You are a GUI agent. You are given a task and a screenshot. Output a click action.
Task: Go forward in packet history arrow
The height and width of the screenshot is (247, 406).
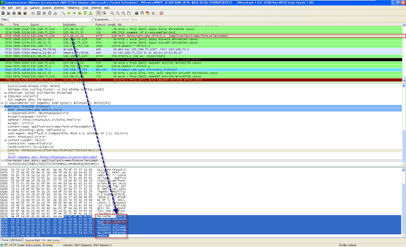(74, 14)
